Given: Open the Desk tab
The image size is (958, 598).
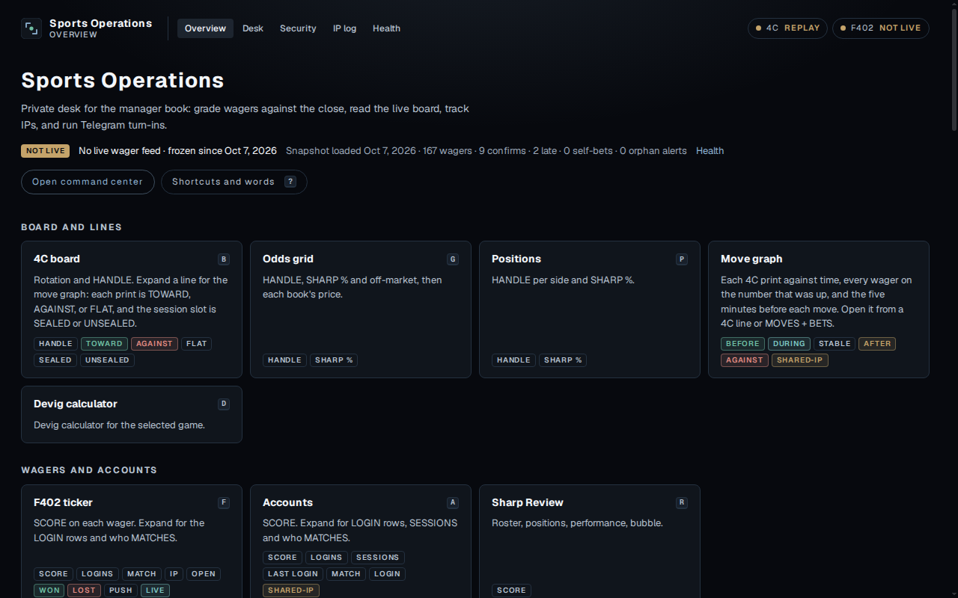Looking at the screenshot, I should tap(253, 28).
